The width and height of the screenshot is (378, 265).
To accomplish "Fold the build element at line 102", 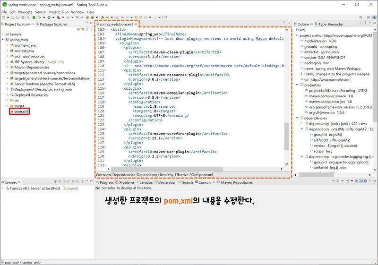I will [105, 29].
